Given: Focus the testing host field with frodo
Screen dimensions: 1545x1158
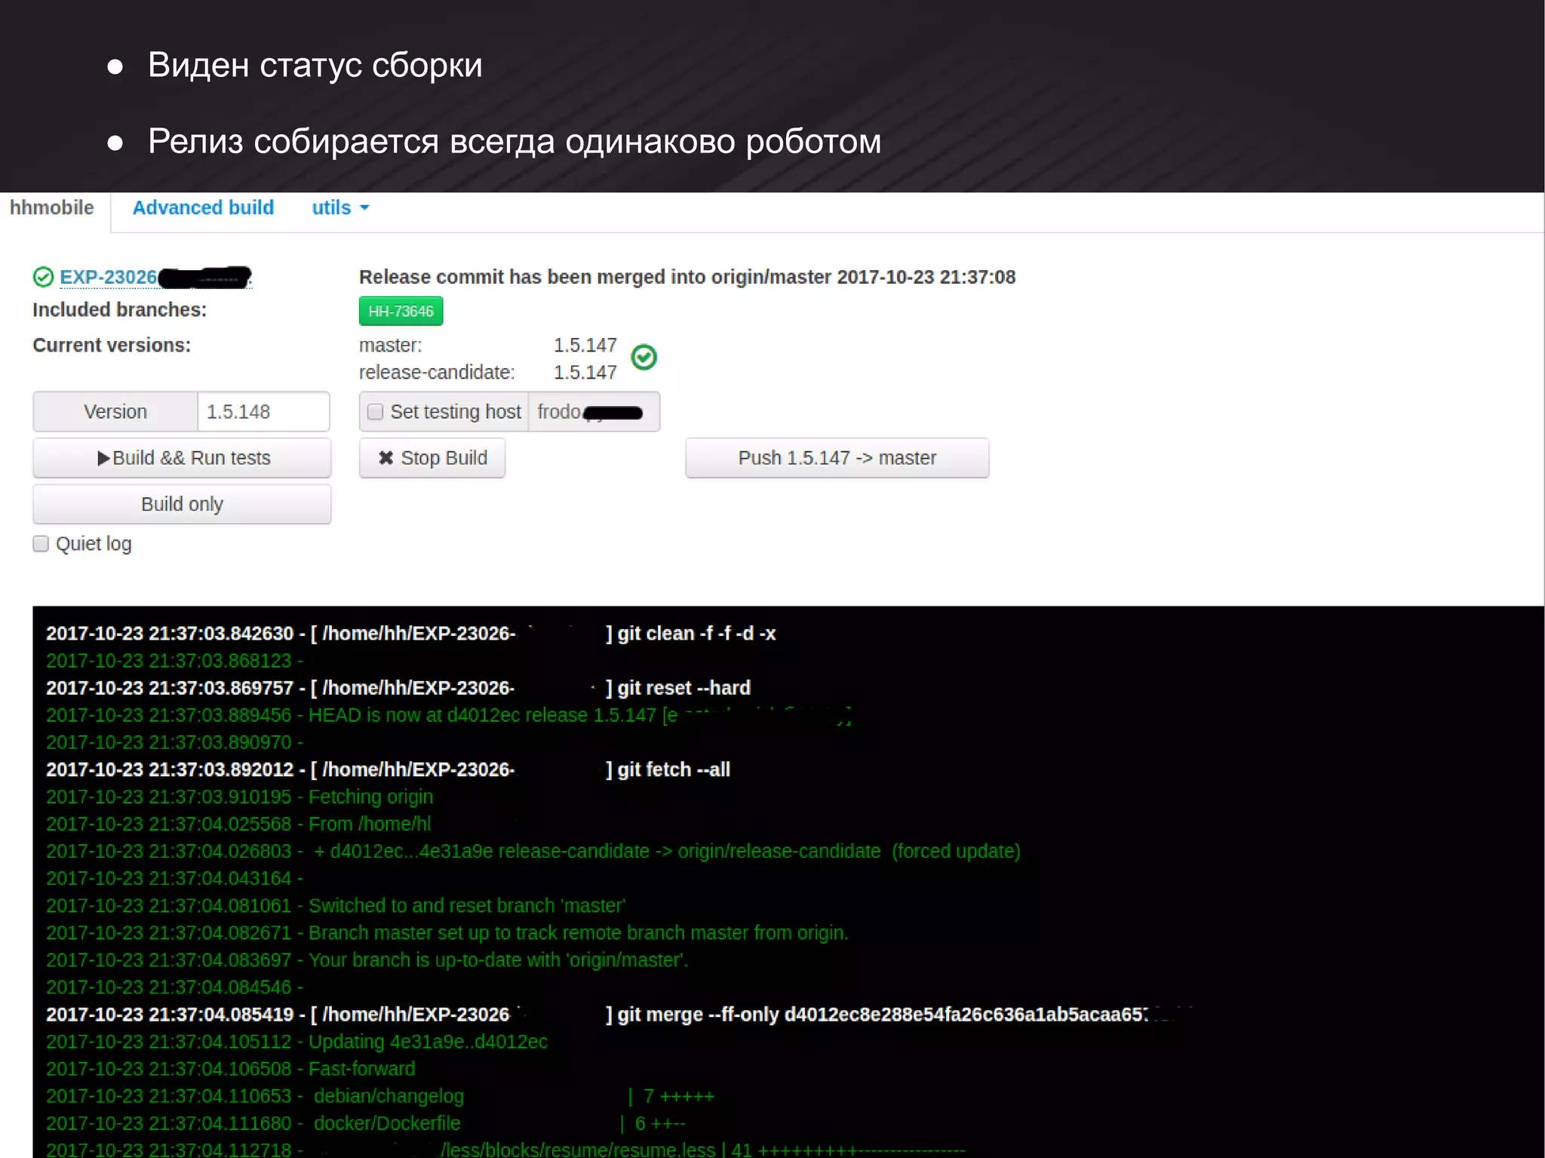Looking at the screenshot, I should [x=594, y=412].
